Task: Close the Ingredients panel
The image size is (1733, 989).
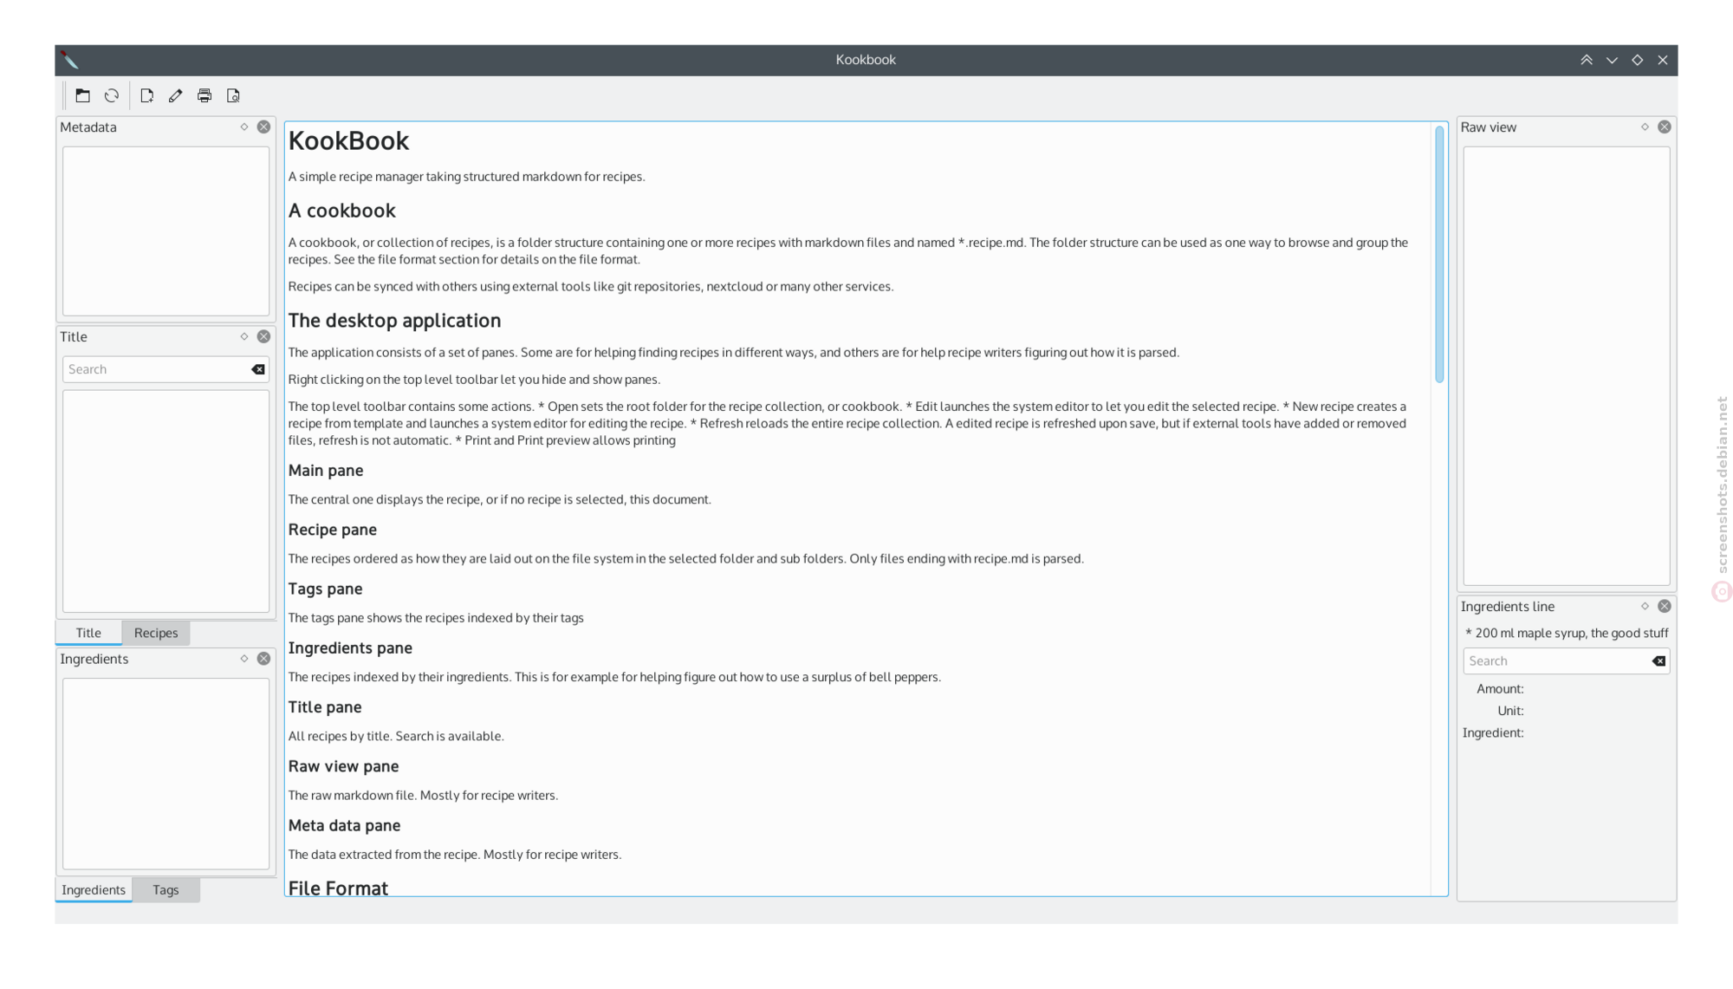Action: (x=263, y=659)
